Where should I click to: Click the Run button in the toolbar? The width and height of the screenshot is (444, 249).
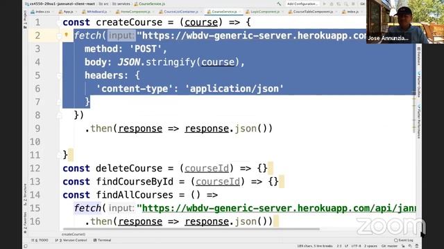pyautogui.click(x=324, y=4)
